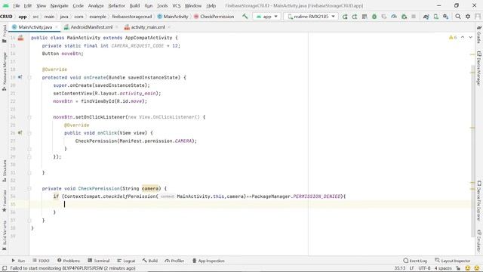Click the warnings count indicator in editor

[x=453, y=37]
